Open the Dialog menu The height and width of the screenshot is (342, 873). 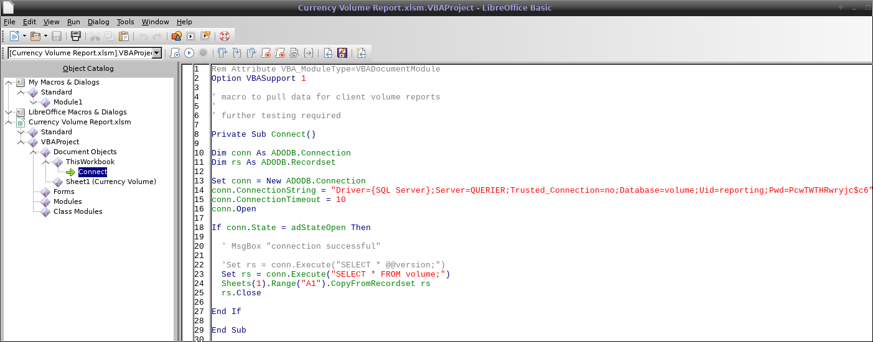pos(98,22)
